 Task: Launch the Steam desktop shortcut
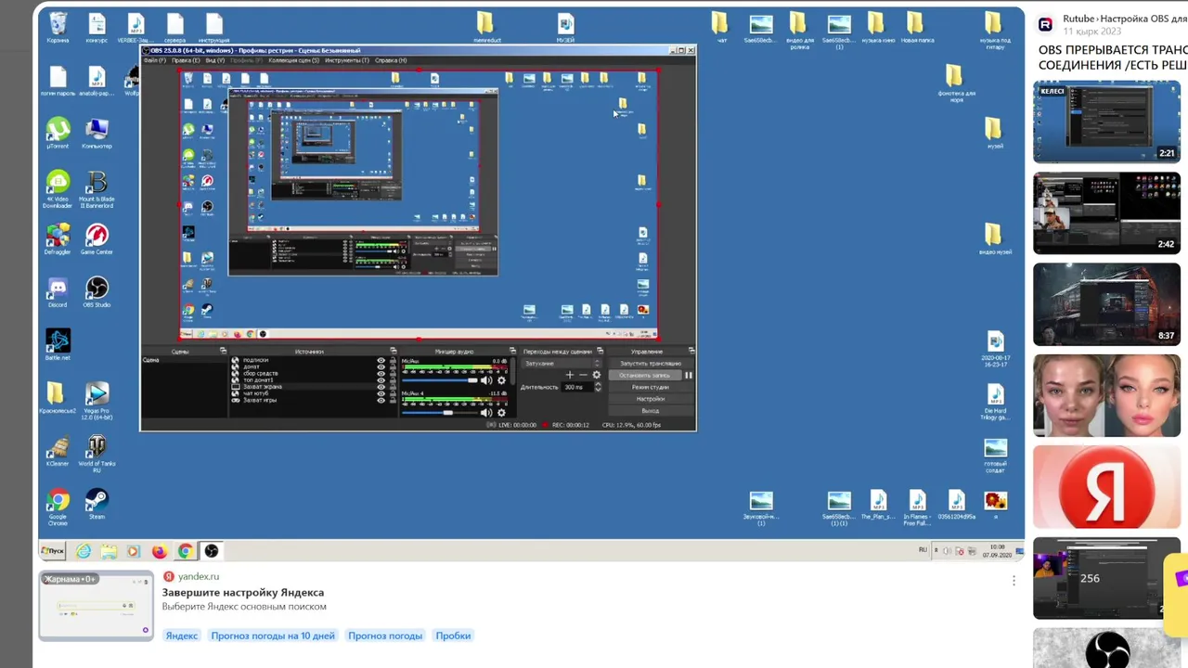97,503
